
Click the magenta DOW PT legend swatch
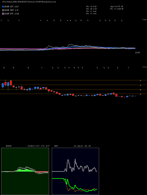point(3,14)
